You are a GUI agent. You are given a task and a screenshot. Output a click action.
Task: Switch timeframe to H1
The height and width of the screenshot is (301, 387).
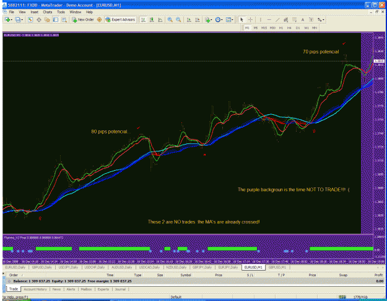(x=281, y=28)
